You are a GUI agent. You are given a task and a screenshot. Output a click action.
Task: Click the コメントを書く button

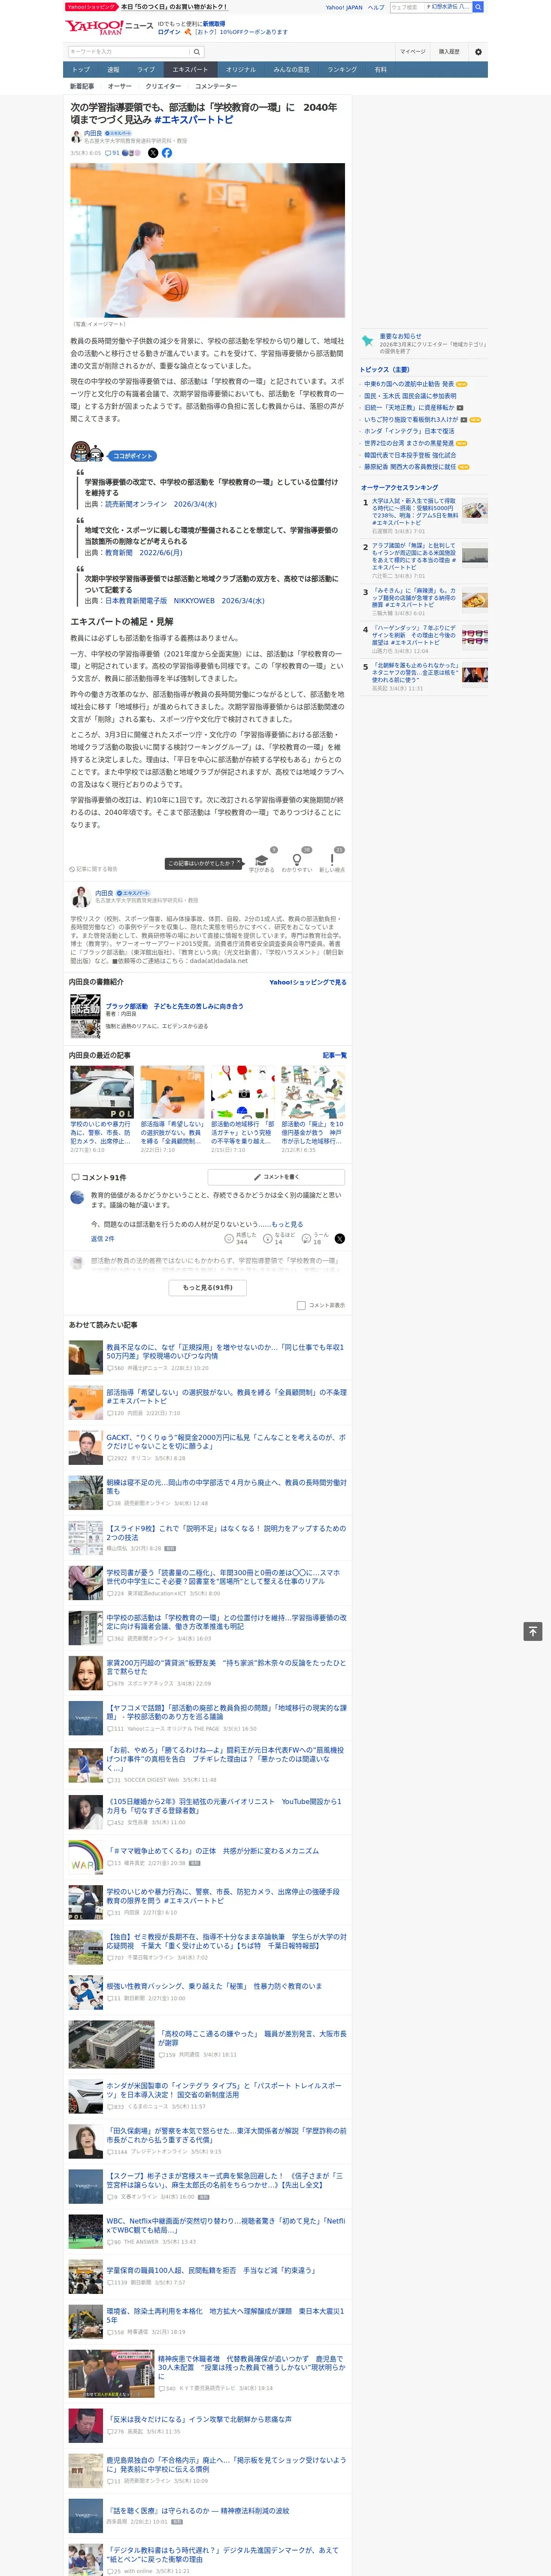click(276, 1177)
